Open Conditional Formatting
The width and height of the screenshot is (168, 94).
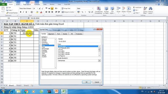point(99,10)
